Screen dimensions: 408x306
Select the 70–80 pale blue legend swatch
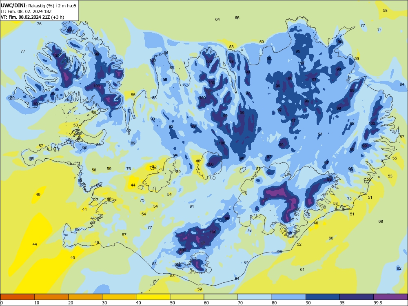255,297
